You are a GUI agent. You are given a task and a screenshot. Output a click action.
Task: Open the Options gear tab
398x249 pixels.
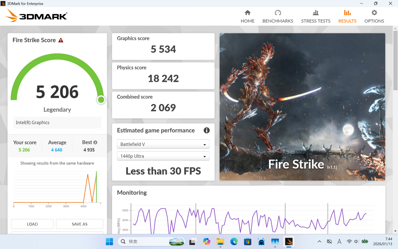pyautogui.click(x=374, y=17)
